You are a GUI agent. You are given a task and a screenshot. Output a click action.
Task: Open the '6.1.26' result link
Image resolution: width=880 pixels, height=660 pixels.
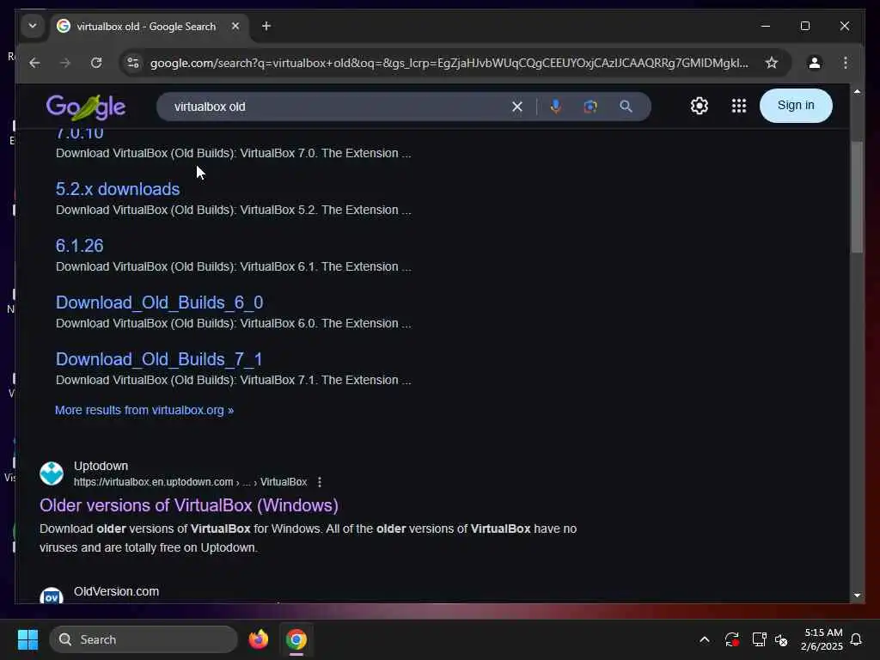click(x=79, y=246)
